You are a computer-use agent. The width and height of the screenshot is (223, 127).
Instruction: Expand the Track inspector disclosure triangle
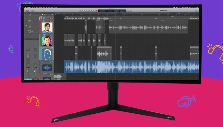(x=25, y=39)
